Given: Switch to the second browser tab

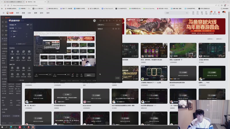Looking at the screenshot, I should coord(36,2).
